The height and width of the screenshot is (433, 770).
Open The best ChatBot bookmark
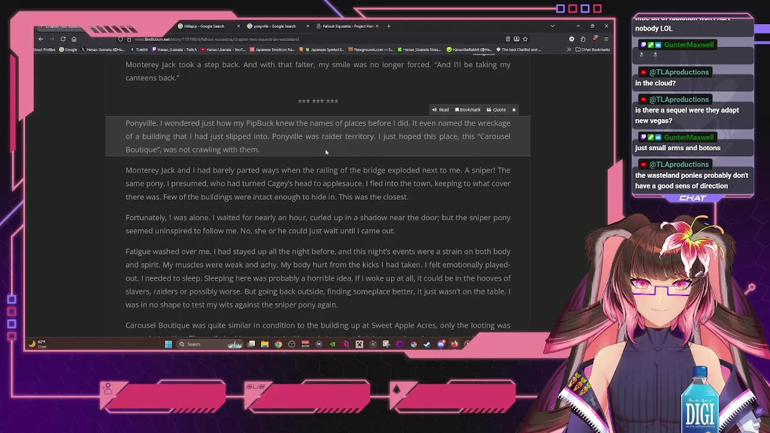(x=519, y=49)
